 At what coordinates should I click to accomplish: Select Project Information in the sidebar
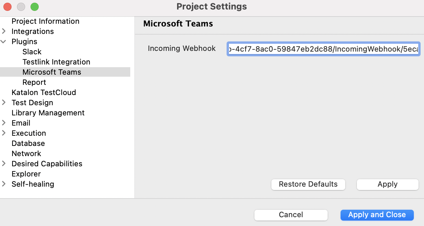[45, 21]
